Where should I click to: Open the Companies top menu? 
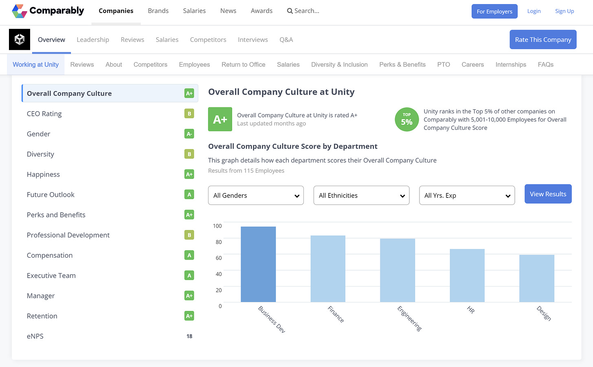pos(116,11)
